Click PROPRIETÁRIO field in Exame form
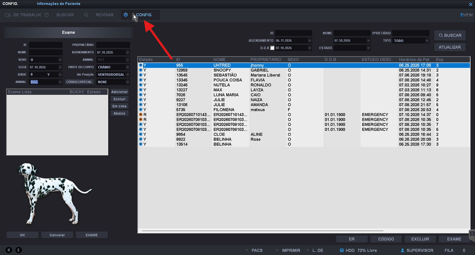475x255 pixels. [113, 45]
